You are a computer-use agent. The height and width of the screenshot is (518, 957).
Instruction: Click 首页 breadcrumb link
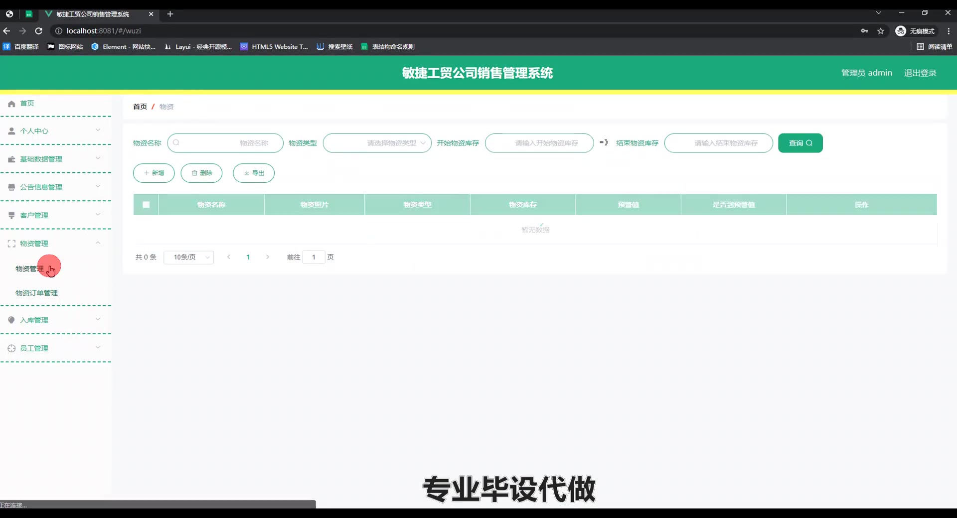pyautogui.click(x=140, y=107)
